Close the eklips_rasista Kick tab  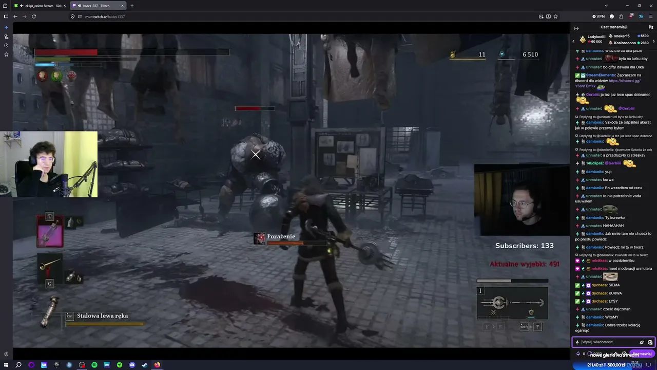64,6
